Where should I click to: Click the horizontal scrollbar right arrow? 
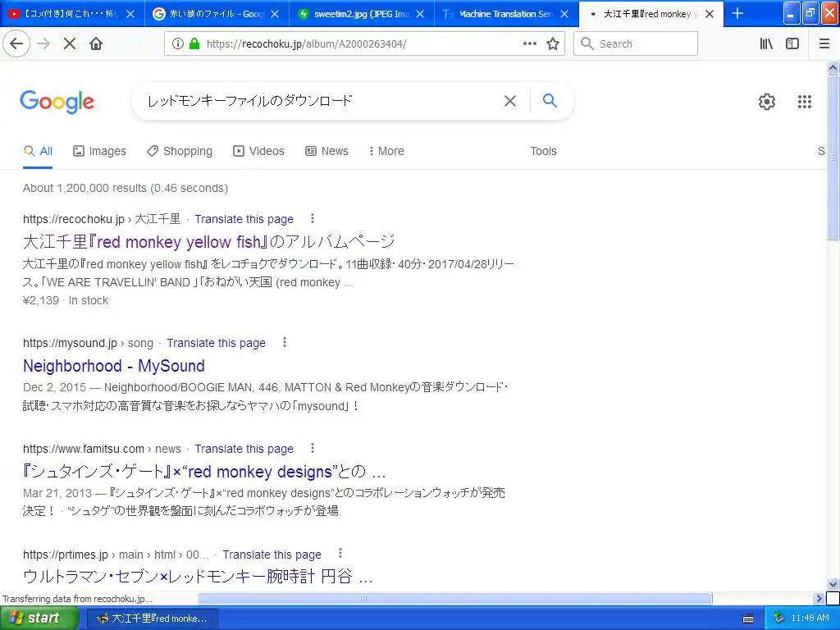click(819, 598)
